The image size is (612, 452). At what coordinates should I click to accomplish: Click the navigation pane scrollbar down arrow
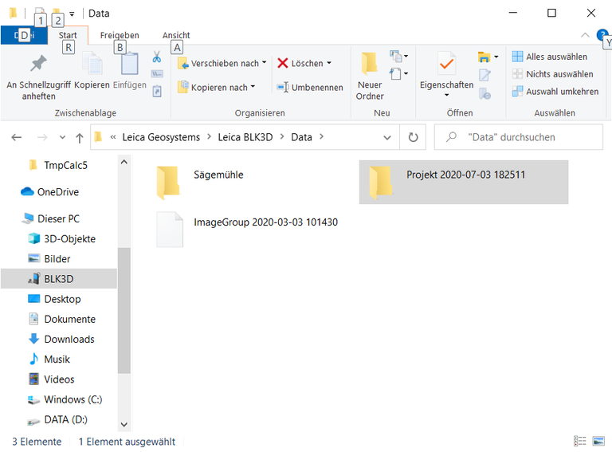point(124,425)
